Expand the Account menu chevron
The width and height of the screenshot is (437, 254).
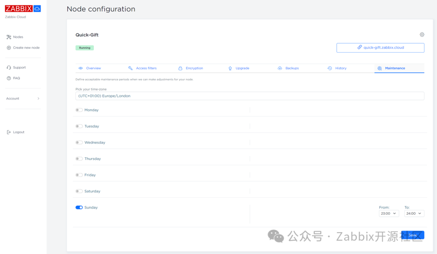pyautogui.click(x=38, y=99)
